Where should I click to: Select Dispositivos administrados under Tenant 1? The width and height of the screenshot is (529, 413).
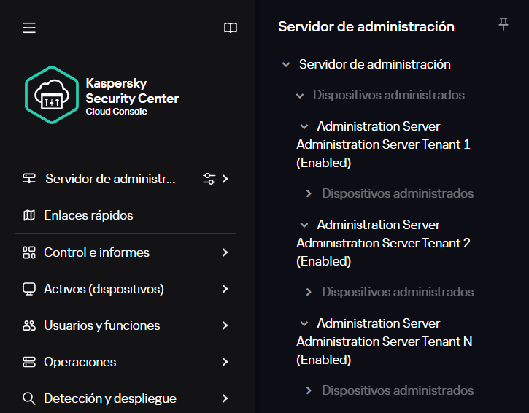point(398,193)
